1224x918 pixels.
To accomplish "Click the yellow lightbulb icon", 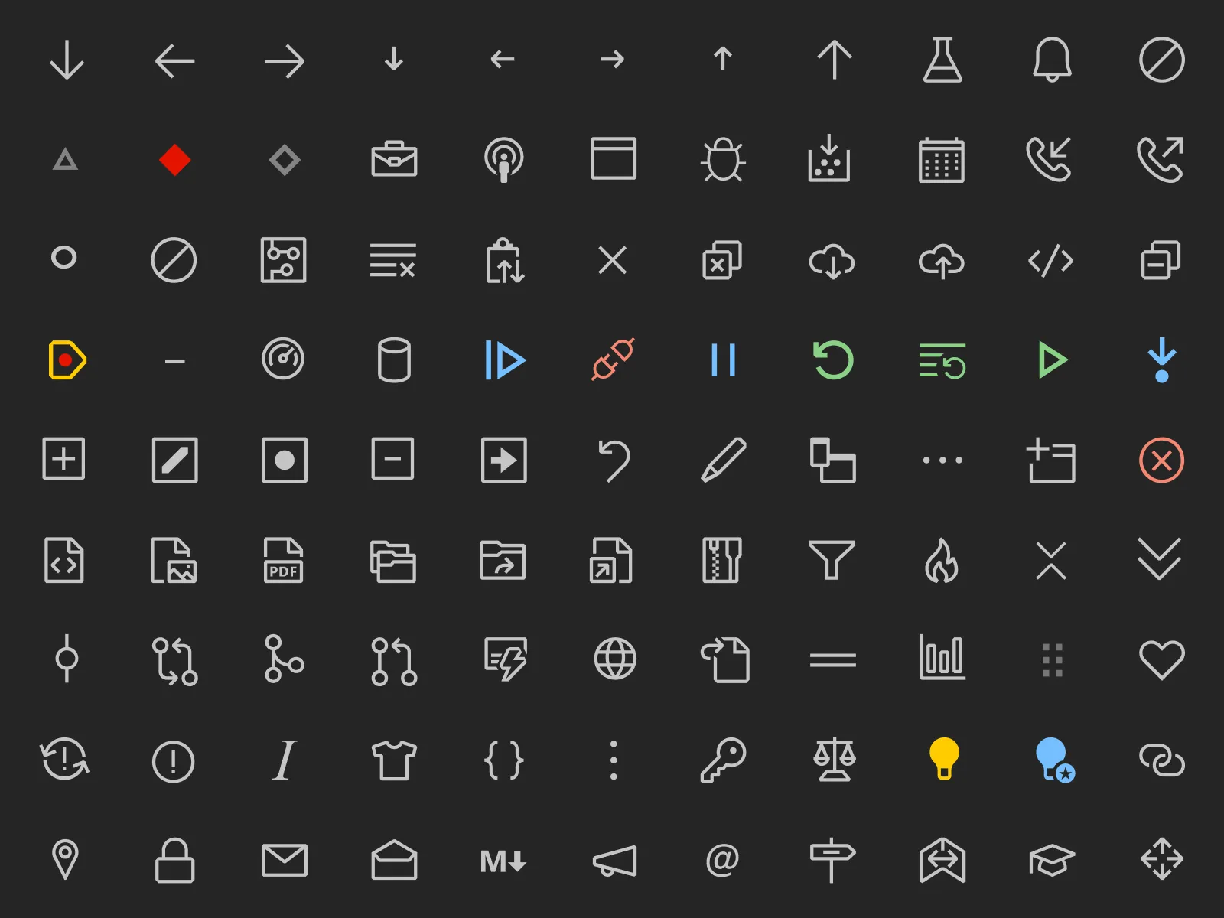I will pos(943,759).
